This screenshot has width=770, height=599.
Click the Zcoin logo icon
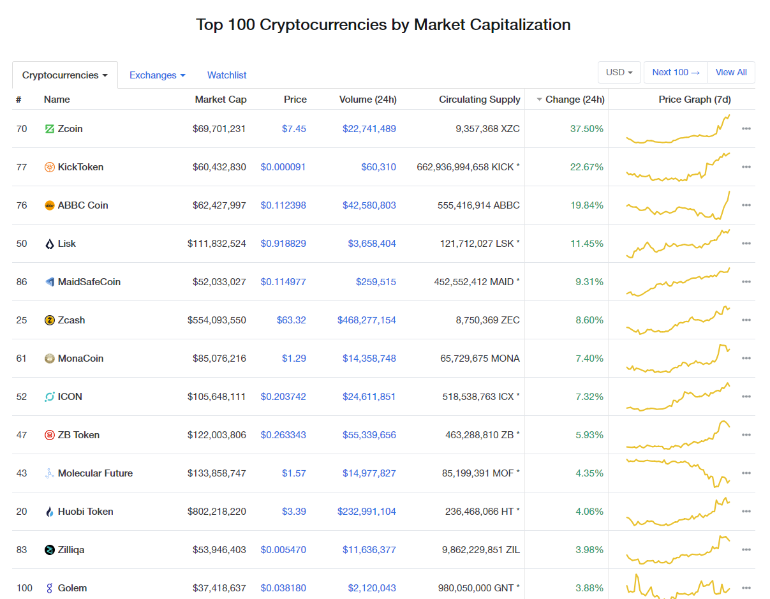[x=50, y=129]
